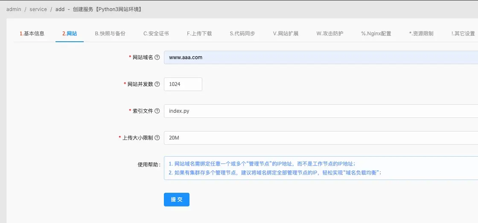
Task: Click the 使用帮助 label
Action: pos(149,164)
